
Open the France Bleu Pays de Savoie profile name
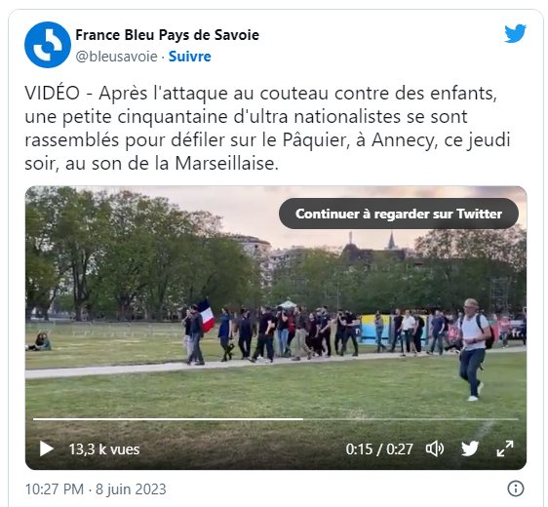168,35
